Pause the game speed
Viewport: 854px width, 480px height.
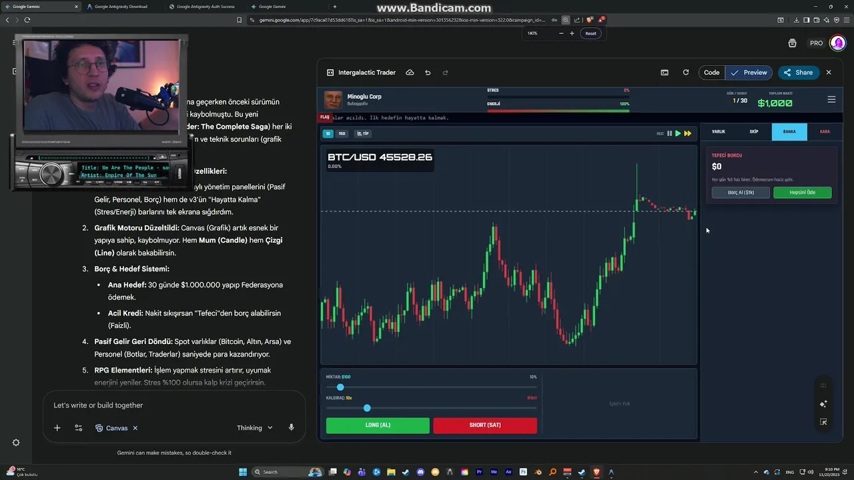[669, 133]
